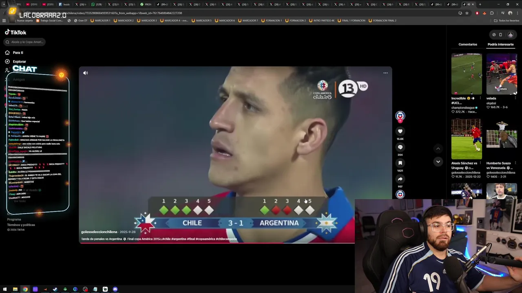Save the video with the bookmark icon
The image size is (522, 293).
400,163
